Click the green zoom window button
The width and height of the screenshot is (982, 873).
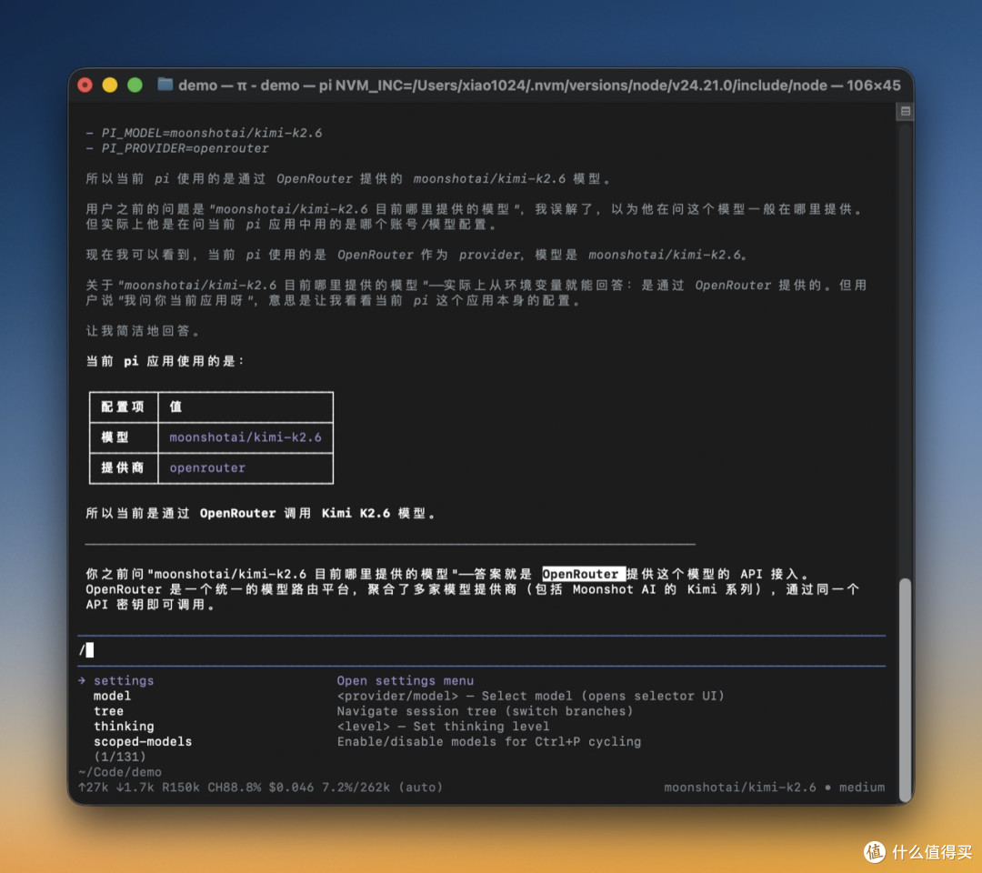pos(135,85)
